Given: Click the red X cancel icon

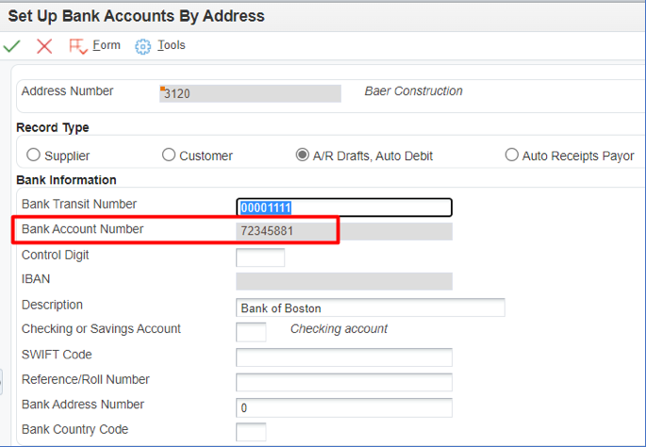Looking at the screenshot, I should (x=44, y=46).
